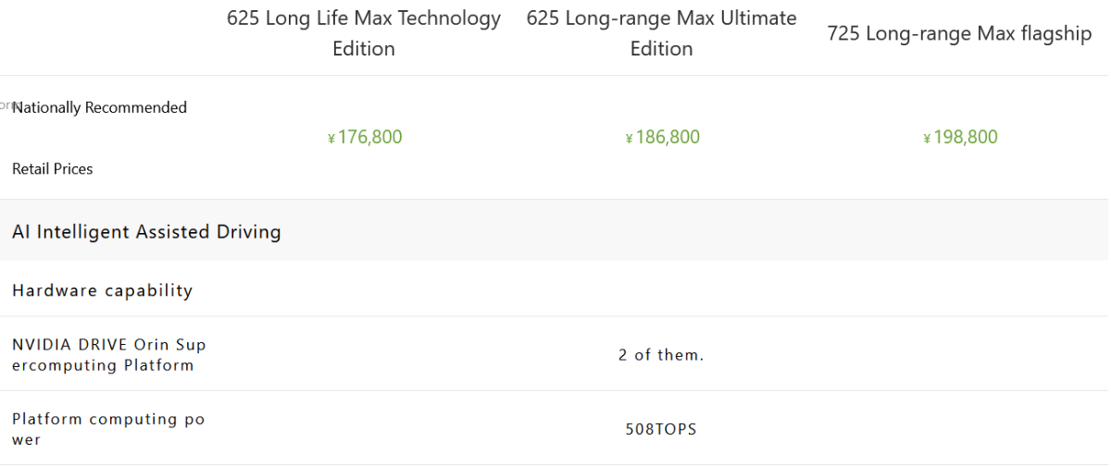This screenshot has height=466, width=1111.
Task: Select the NVIDIA DRIVE Orin Supercomputing Platform row label
Action: (x=109, y=355)
